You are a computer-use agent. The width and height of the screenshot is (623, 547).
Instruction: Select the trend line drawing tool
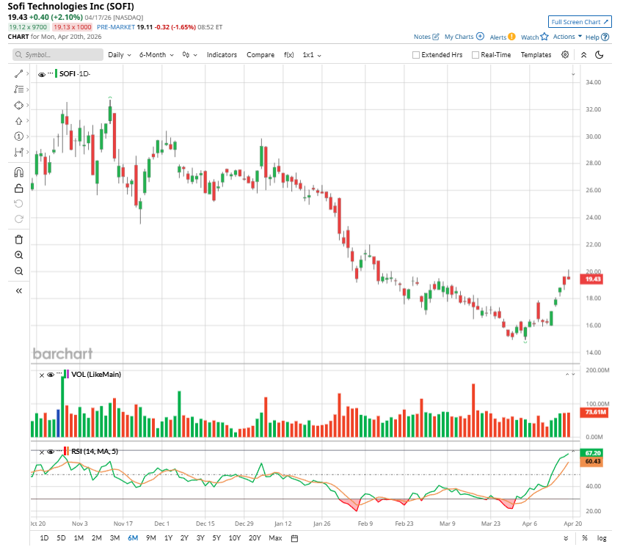19,74
